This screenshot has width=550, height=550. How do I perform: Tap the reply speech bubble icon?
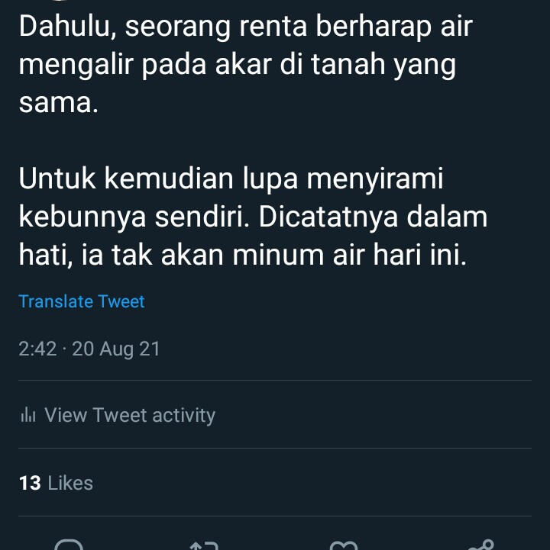coord(69,545)
